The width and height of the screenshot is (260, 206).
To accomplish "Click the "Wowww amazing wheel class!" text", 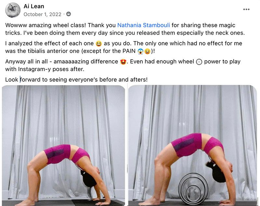I will (45, 25).
